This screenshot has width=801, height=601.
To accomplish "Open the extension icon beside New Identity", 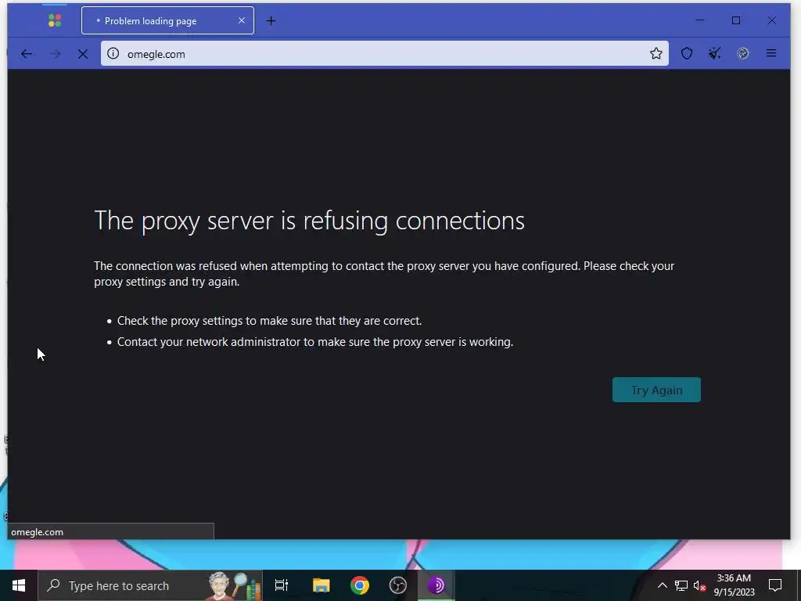I will 743,54.
